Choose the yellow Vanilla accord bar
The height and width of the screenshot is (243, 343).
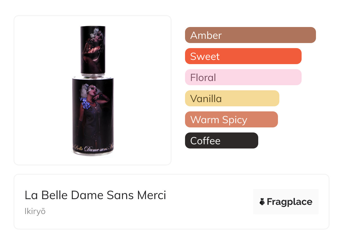point(232,98)
